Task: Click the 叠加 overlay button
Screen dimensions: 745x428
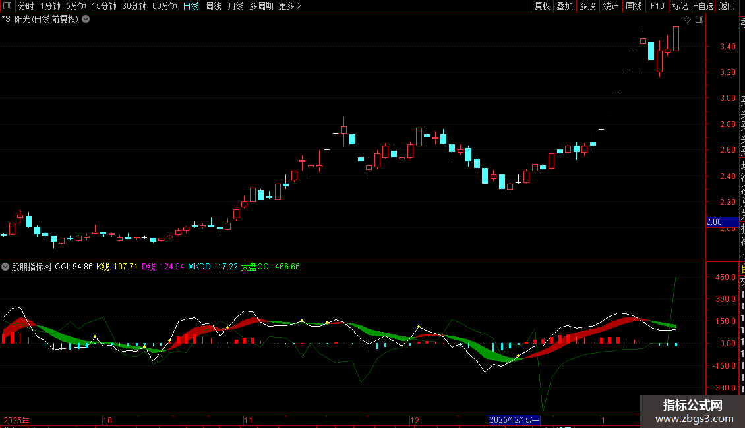Action: (565, 6)
